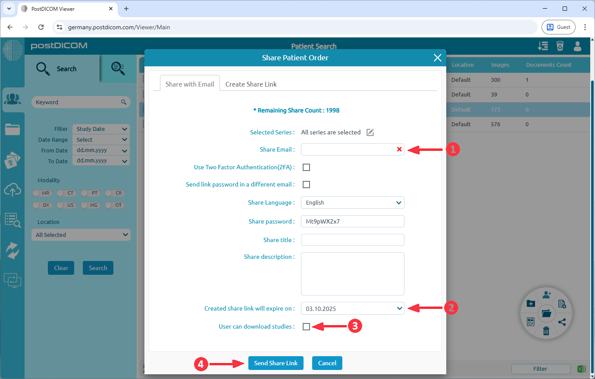This screenshot has width=595, height=379.
Task: Switch to the Create Share Link tab
Action: [251, 84]
